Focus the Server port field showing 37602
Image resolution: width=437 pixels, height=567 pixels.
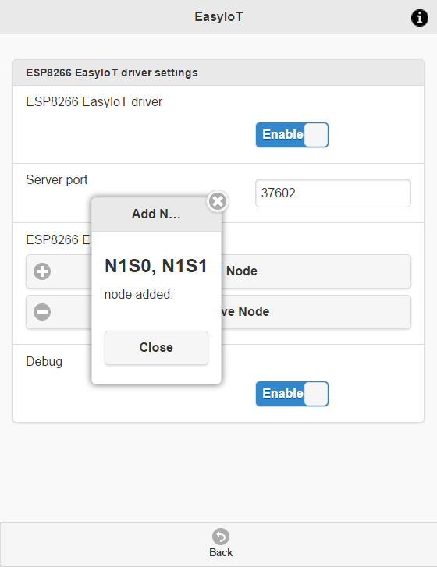pyautogui.click(x=333, y=193)
